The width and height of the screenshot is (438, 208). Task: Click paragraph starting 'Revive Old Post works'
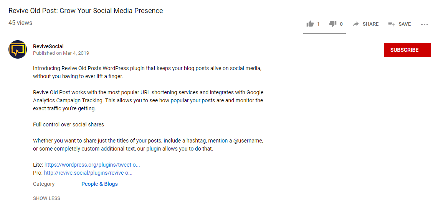[x=148, y=100]
